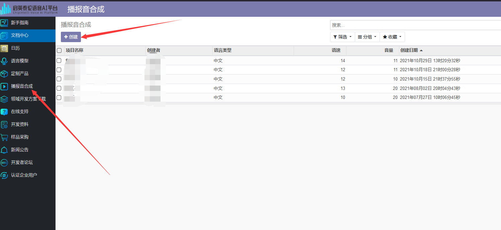Select the 新闻公告 bell icon
501x230 pixels.
(5, 150)
